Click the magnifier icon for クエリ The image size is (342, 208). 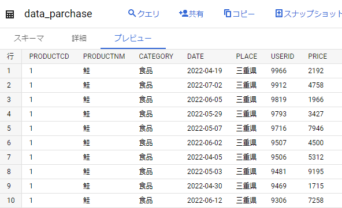[132, 13]
